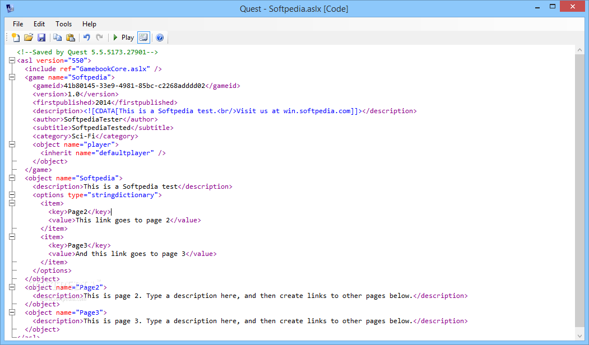Click the CDATA description line

pyautogui.click(x=225, y=111)
